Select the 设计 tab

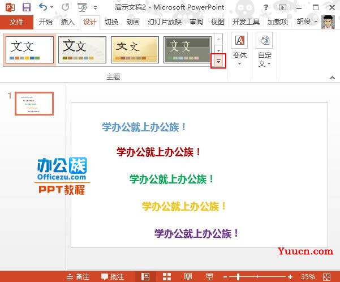point(90,22)
